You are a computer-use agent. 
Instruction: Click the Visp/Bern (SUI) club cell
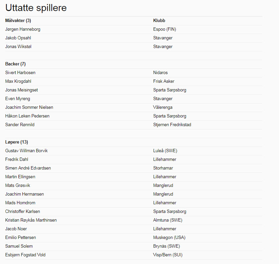168,255
